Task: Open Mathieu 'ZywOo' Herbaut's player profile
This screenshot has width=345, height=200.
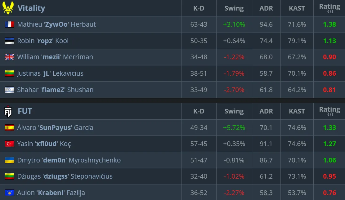Action: click(x=56, y=24)
